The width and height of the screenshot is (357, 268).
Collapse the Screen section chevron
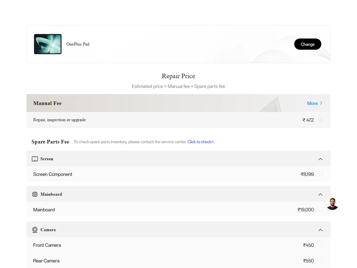tap(320, 159)
